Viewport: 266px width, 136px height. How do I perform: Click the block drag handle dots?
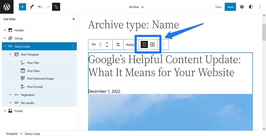click(x=101, y=44)
